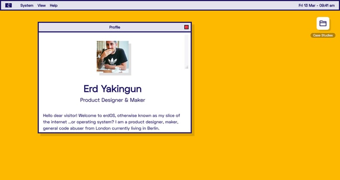Click the bottom end of the Profile scrollbar
Screen dimensions: 340x180
click(x=186, y=66)
